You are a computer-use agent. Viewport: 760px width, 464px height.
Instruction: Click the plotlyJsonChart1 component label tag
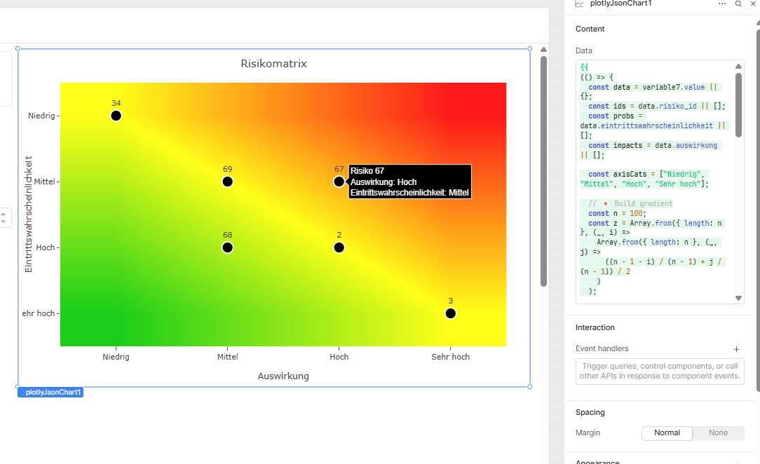pyautogui.click(x=50, y=393)
